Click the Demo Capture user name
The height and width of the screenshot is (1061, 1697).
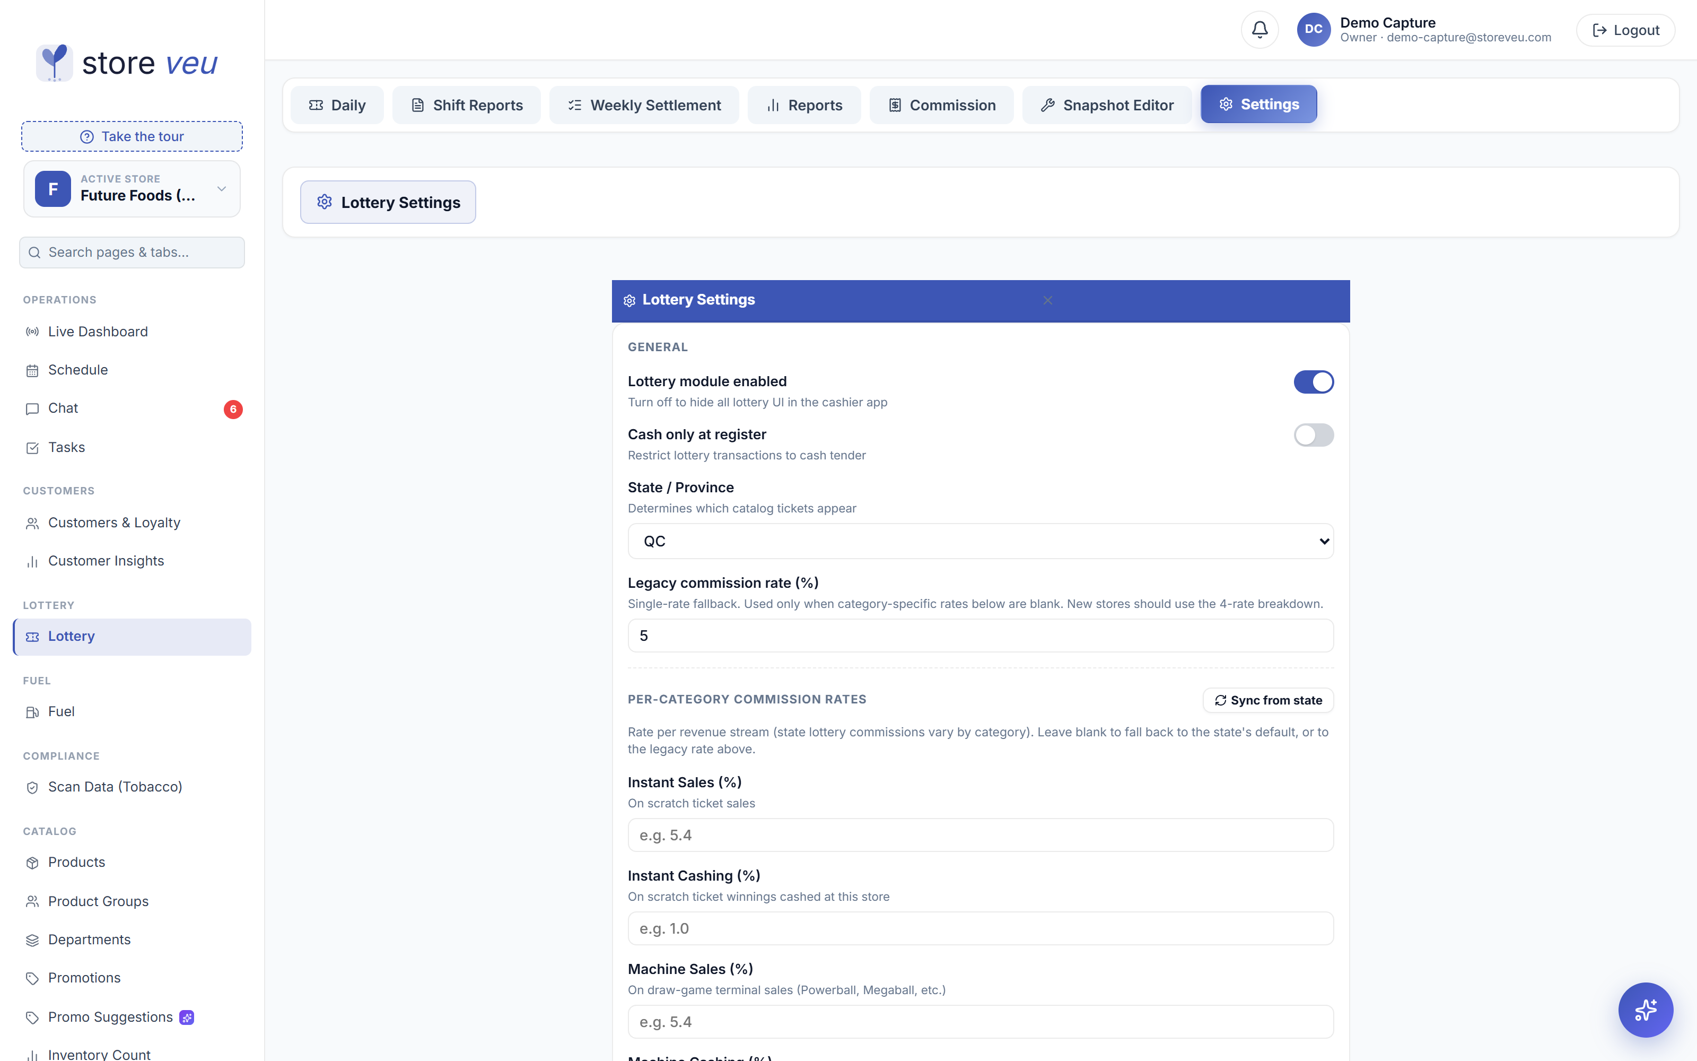pyautogui.click(x=1388, y=22)
